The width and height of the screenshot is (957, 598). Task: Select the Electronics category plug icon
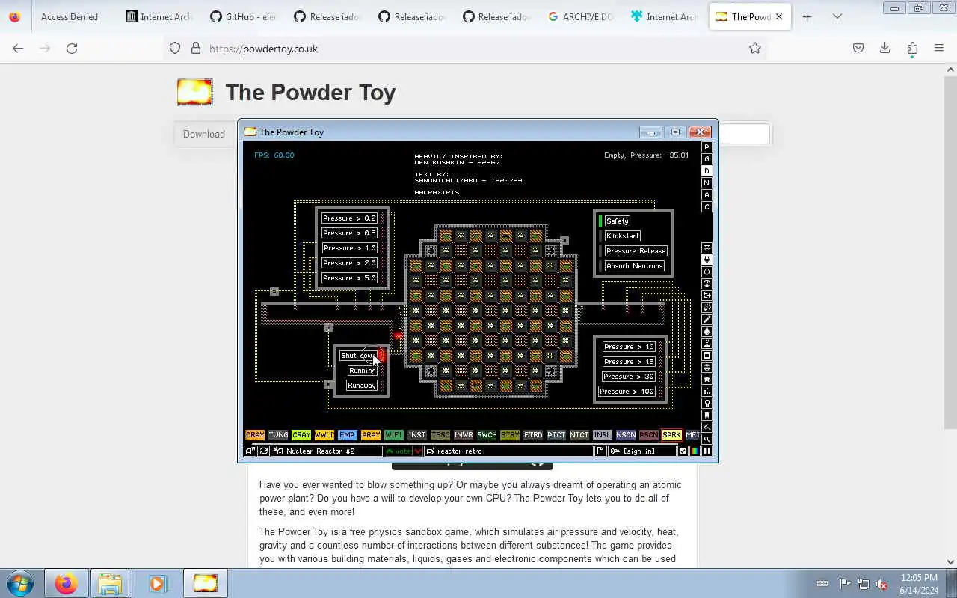tap(707, 260)
